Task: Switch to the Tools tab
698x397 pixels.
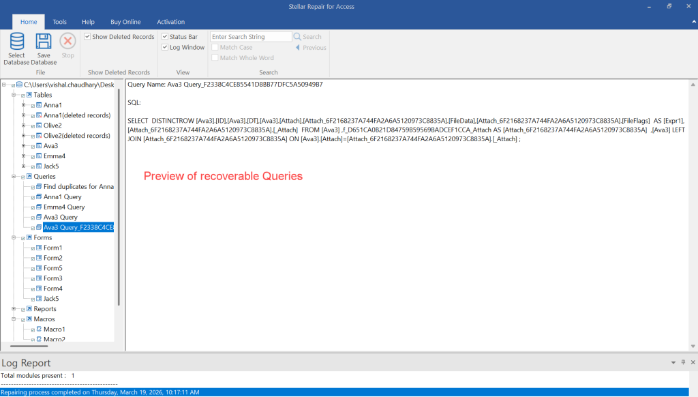Action: (x=59, y=21)
